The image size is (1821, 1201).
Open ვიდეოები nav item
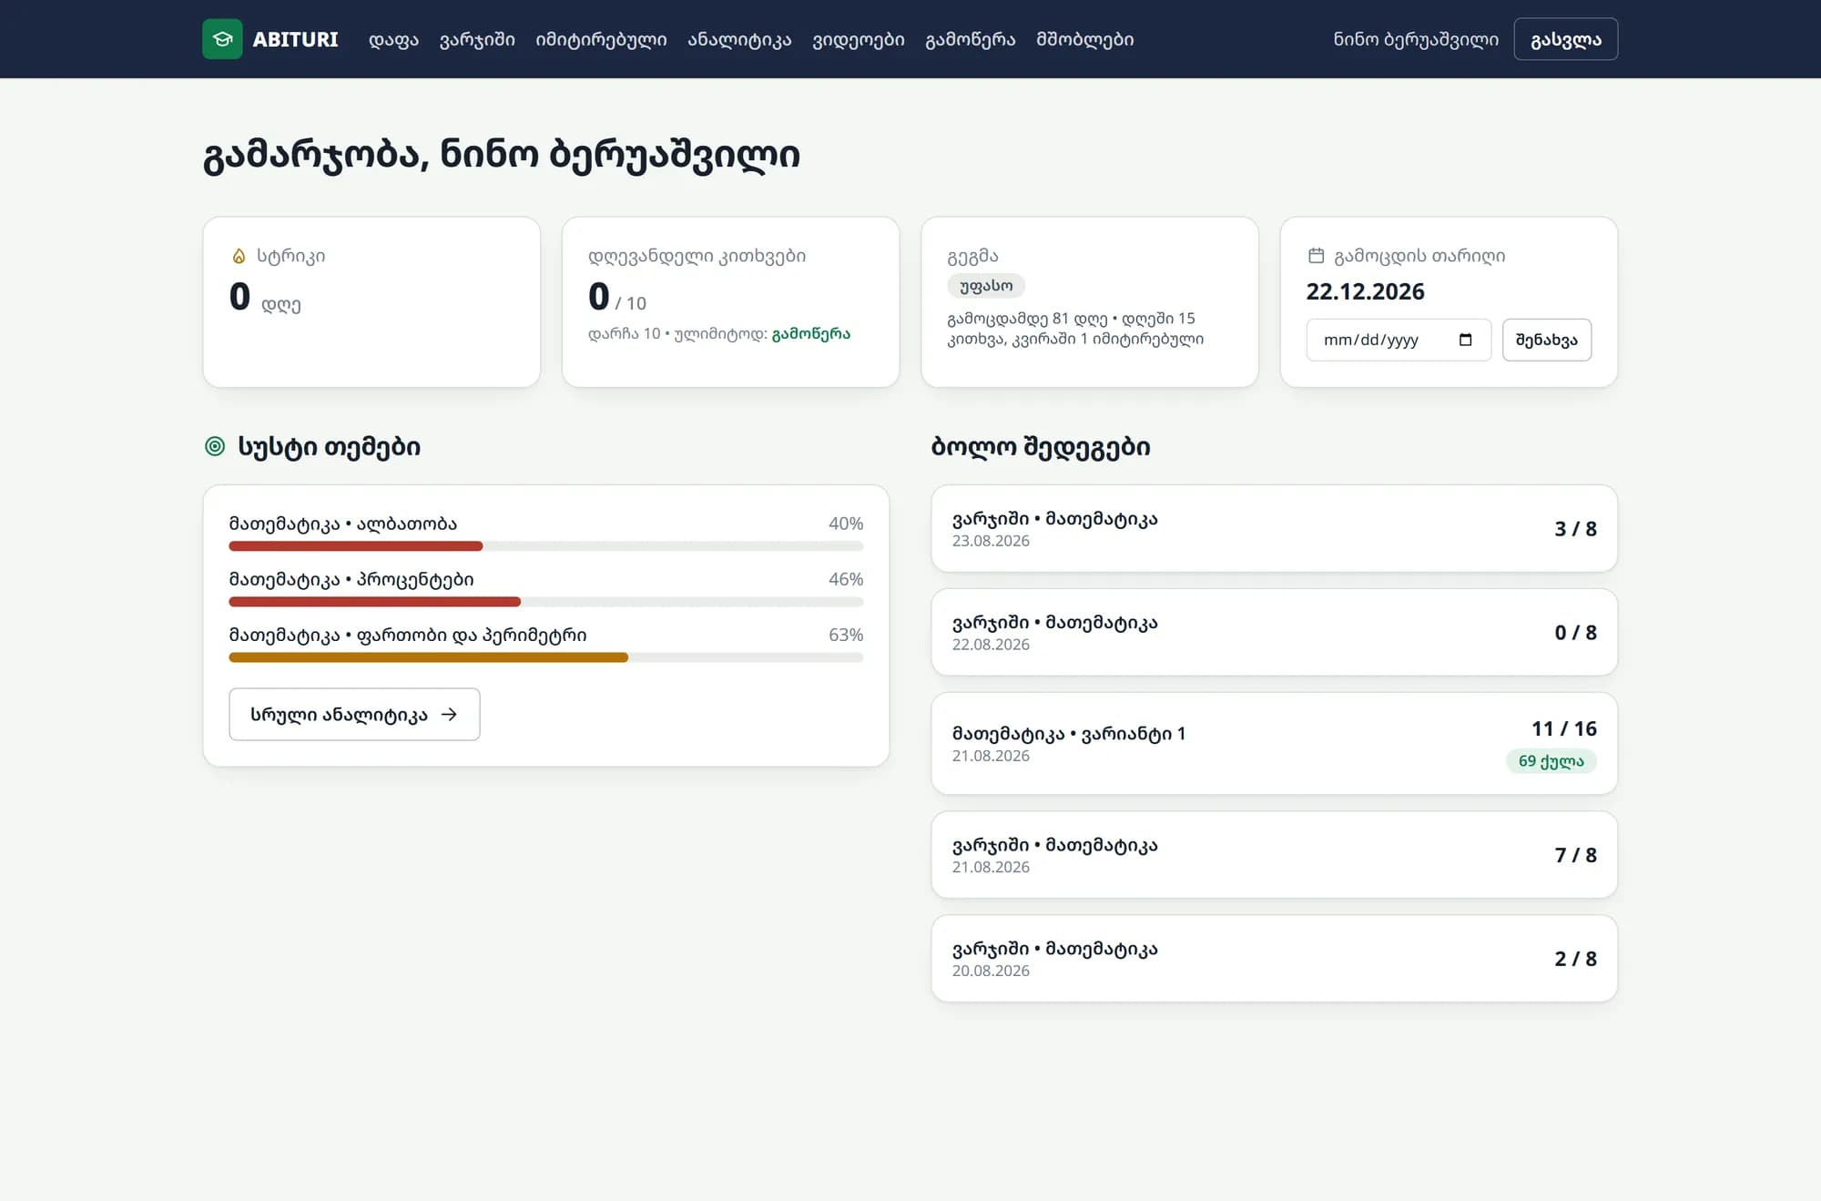(x=859, y=39)
